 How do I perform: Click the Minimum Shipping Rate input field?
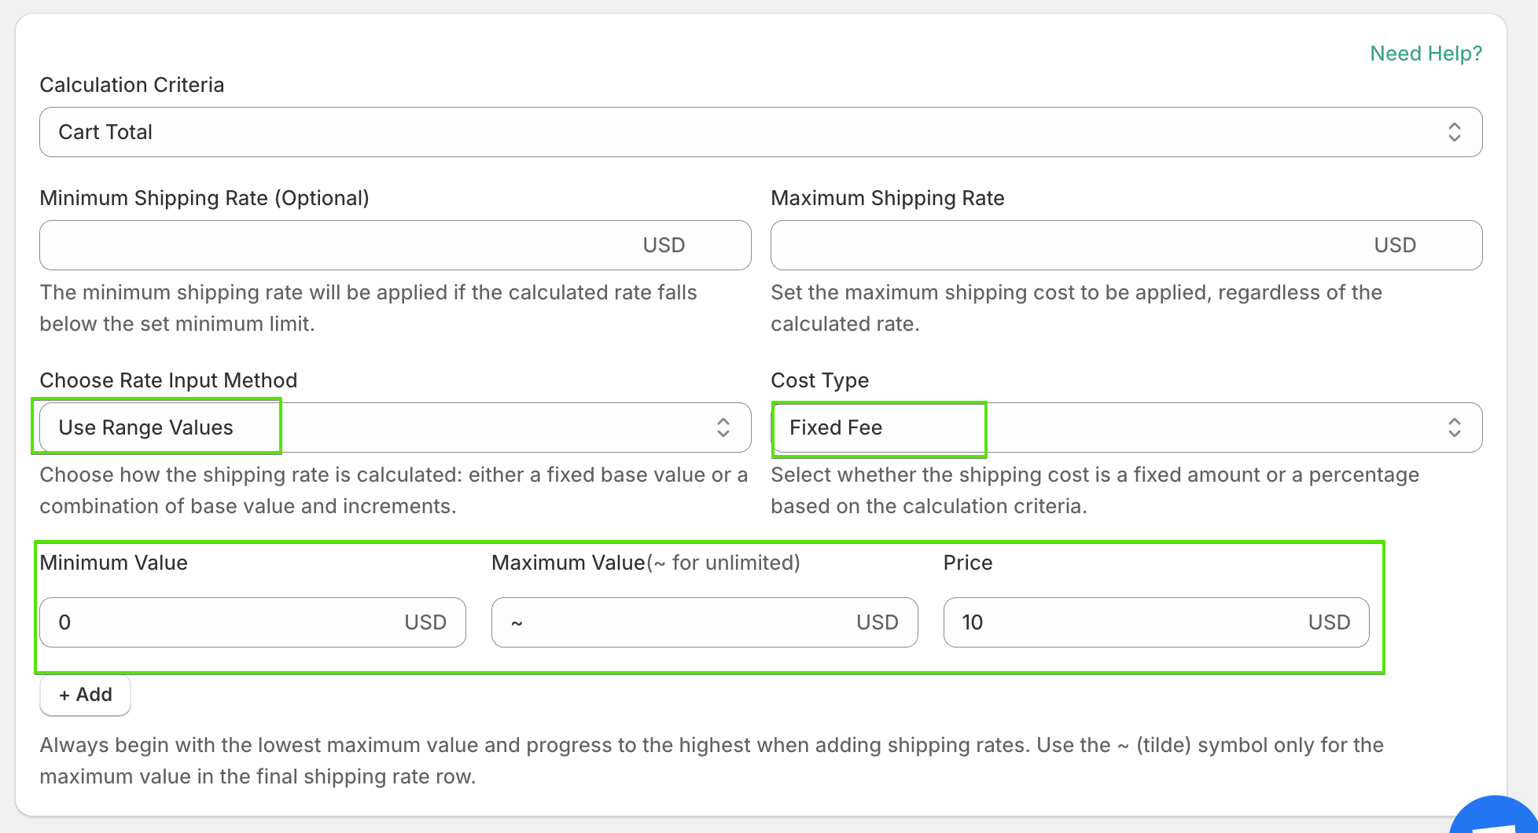tap(338, 245)
